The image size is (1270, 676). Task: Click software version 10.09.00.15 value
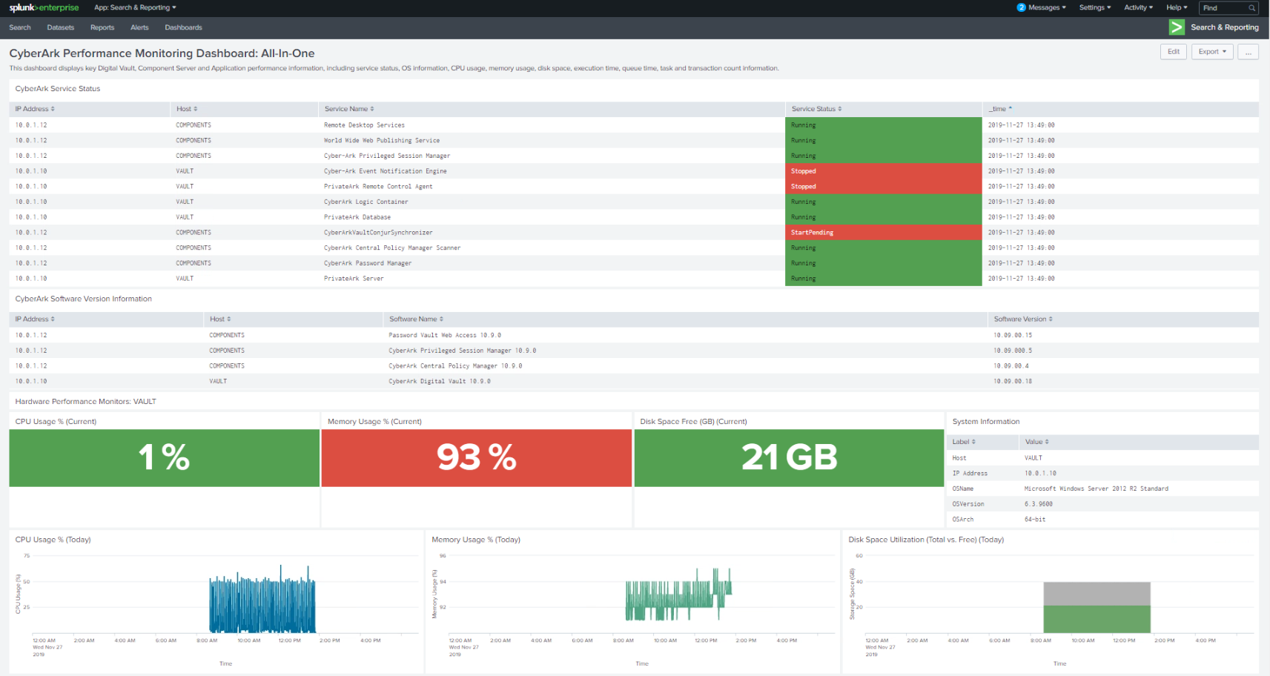coord(1013,336)
